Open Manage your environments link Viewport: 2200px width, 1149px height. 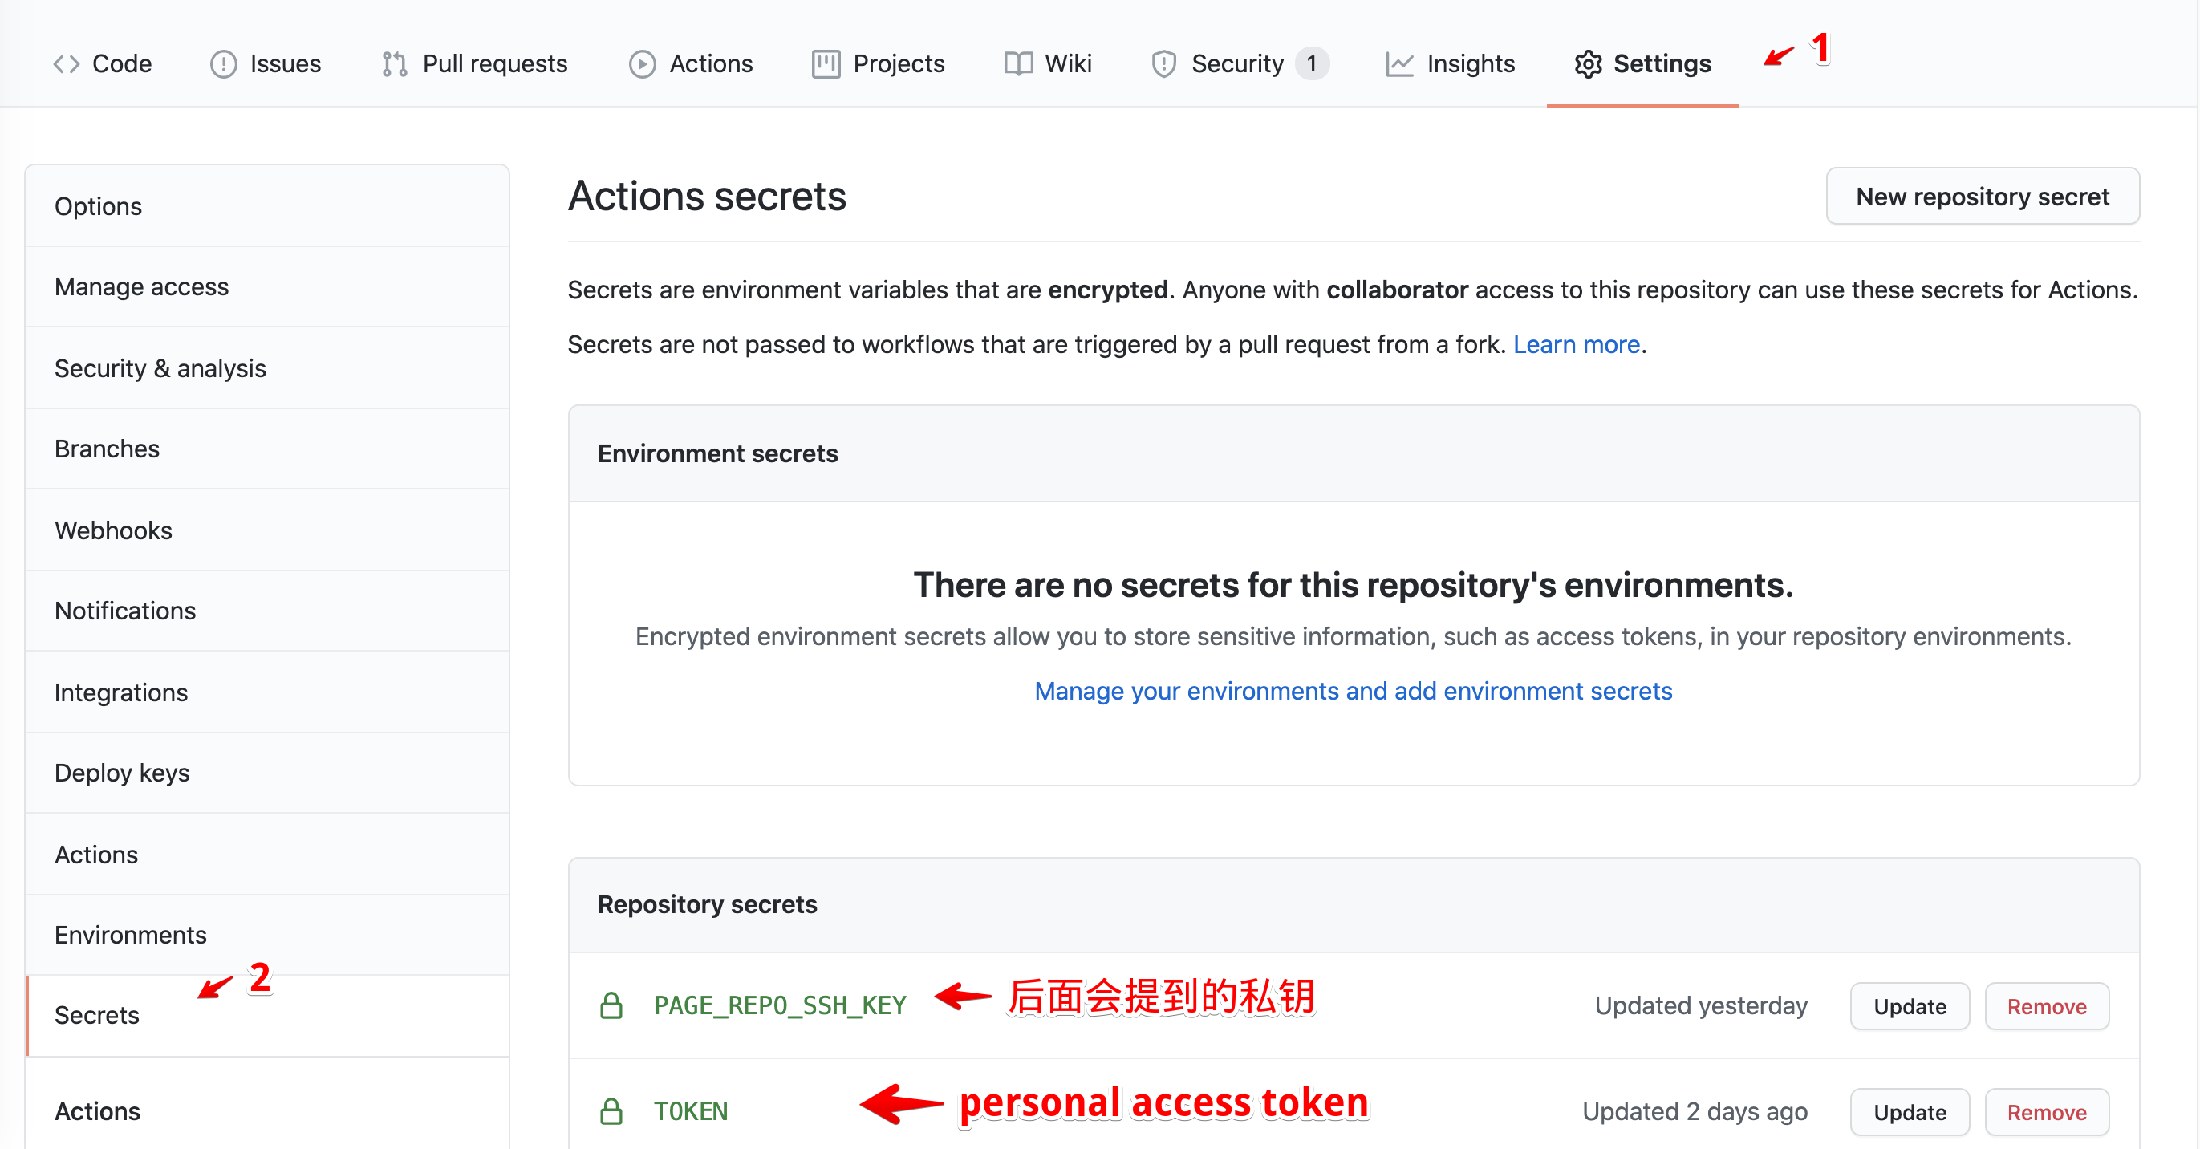coord(1353,691)
